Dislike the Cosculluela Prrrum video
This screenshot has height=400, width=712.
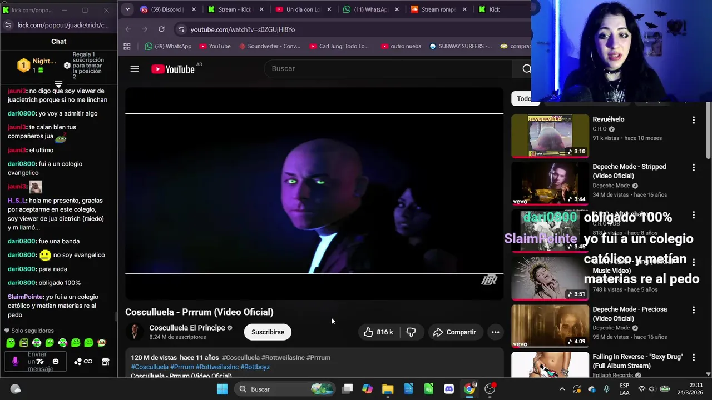(411, 332)
